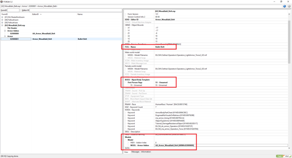Click the ArmorBodyPartChest keyword value
This screenshot has height=158, width=292.
coord(171,112)
